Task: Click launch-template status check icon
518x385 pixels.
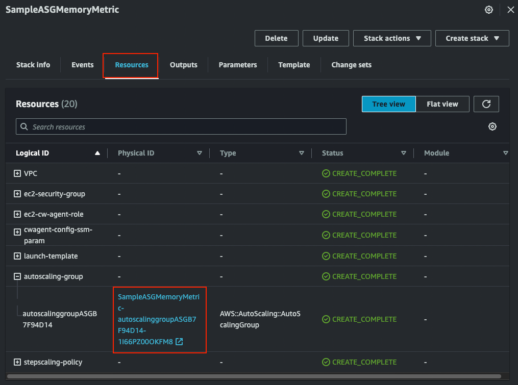Action: pos(326,256)
